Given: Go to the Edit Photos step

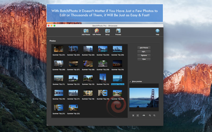Looking at the screenshot, I should tap(97, 32).
